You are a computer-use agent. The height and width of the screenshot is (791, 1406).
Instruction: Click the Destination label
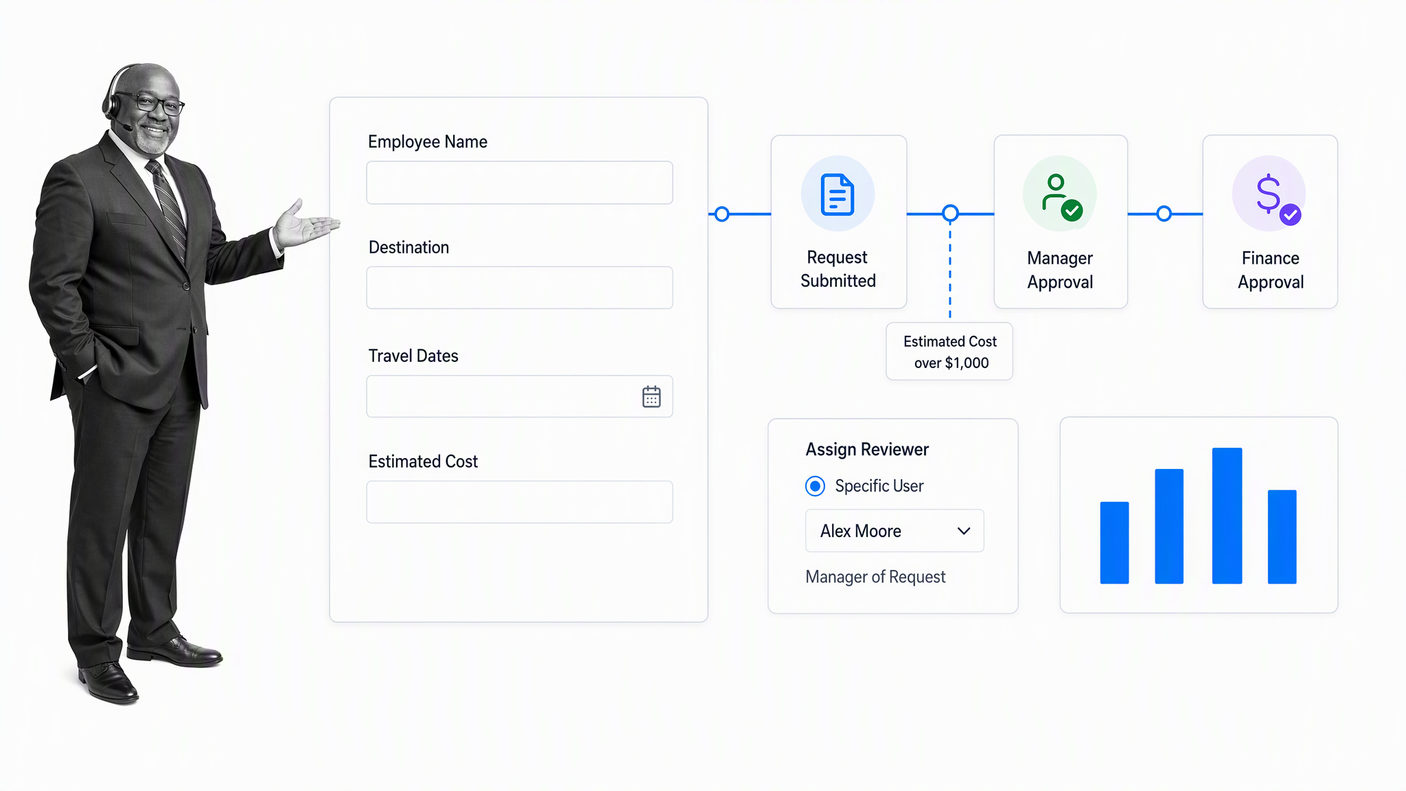click(408, 247)
